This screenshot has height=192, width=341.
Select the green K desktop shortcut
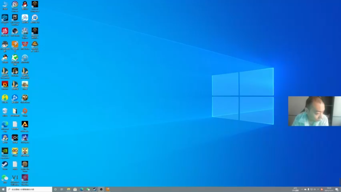point(15,60)
